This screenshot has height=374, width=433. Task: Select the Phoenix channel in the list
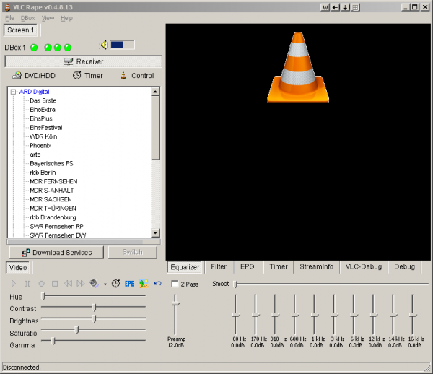40,145
